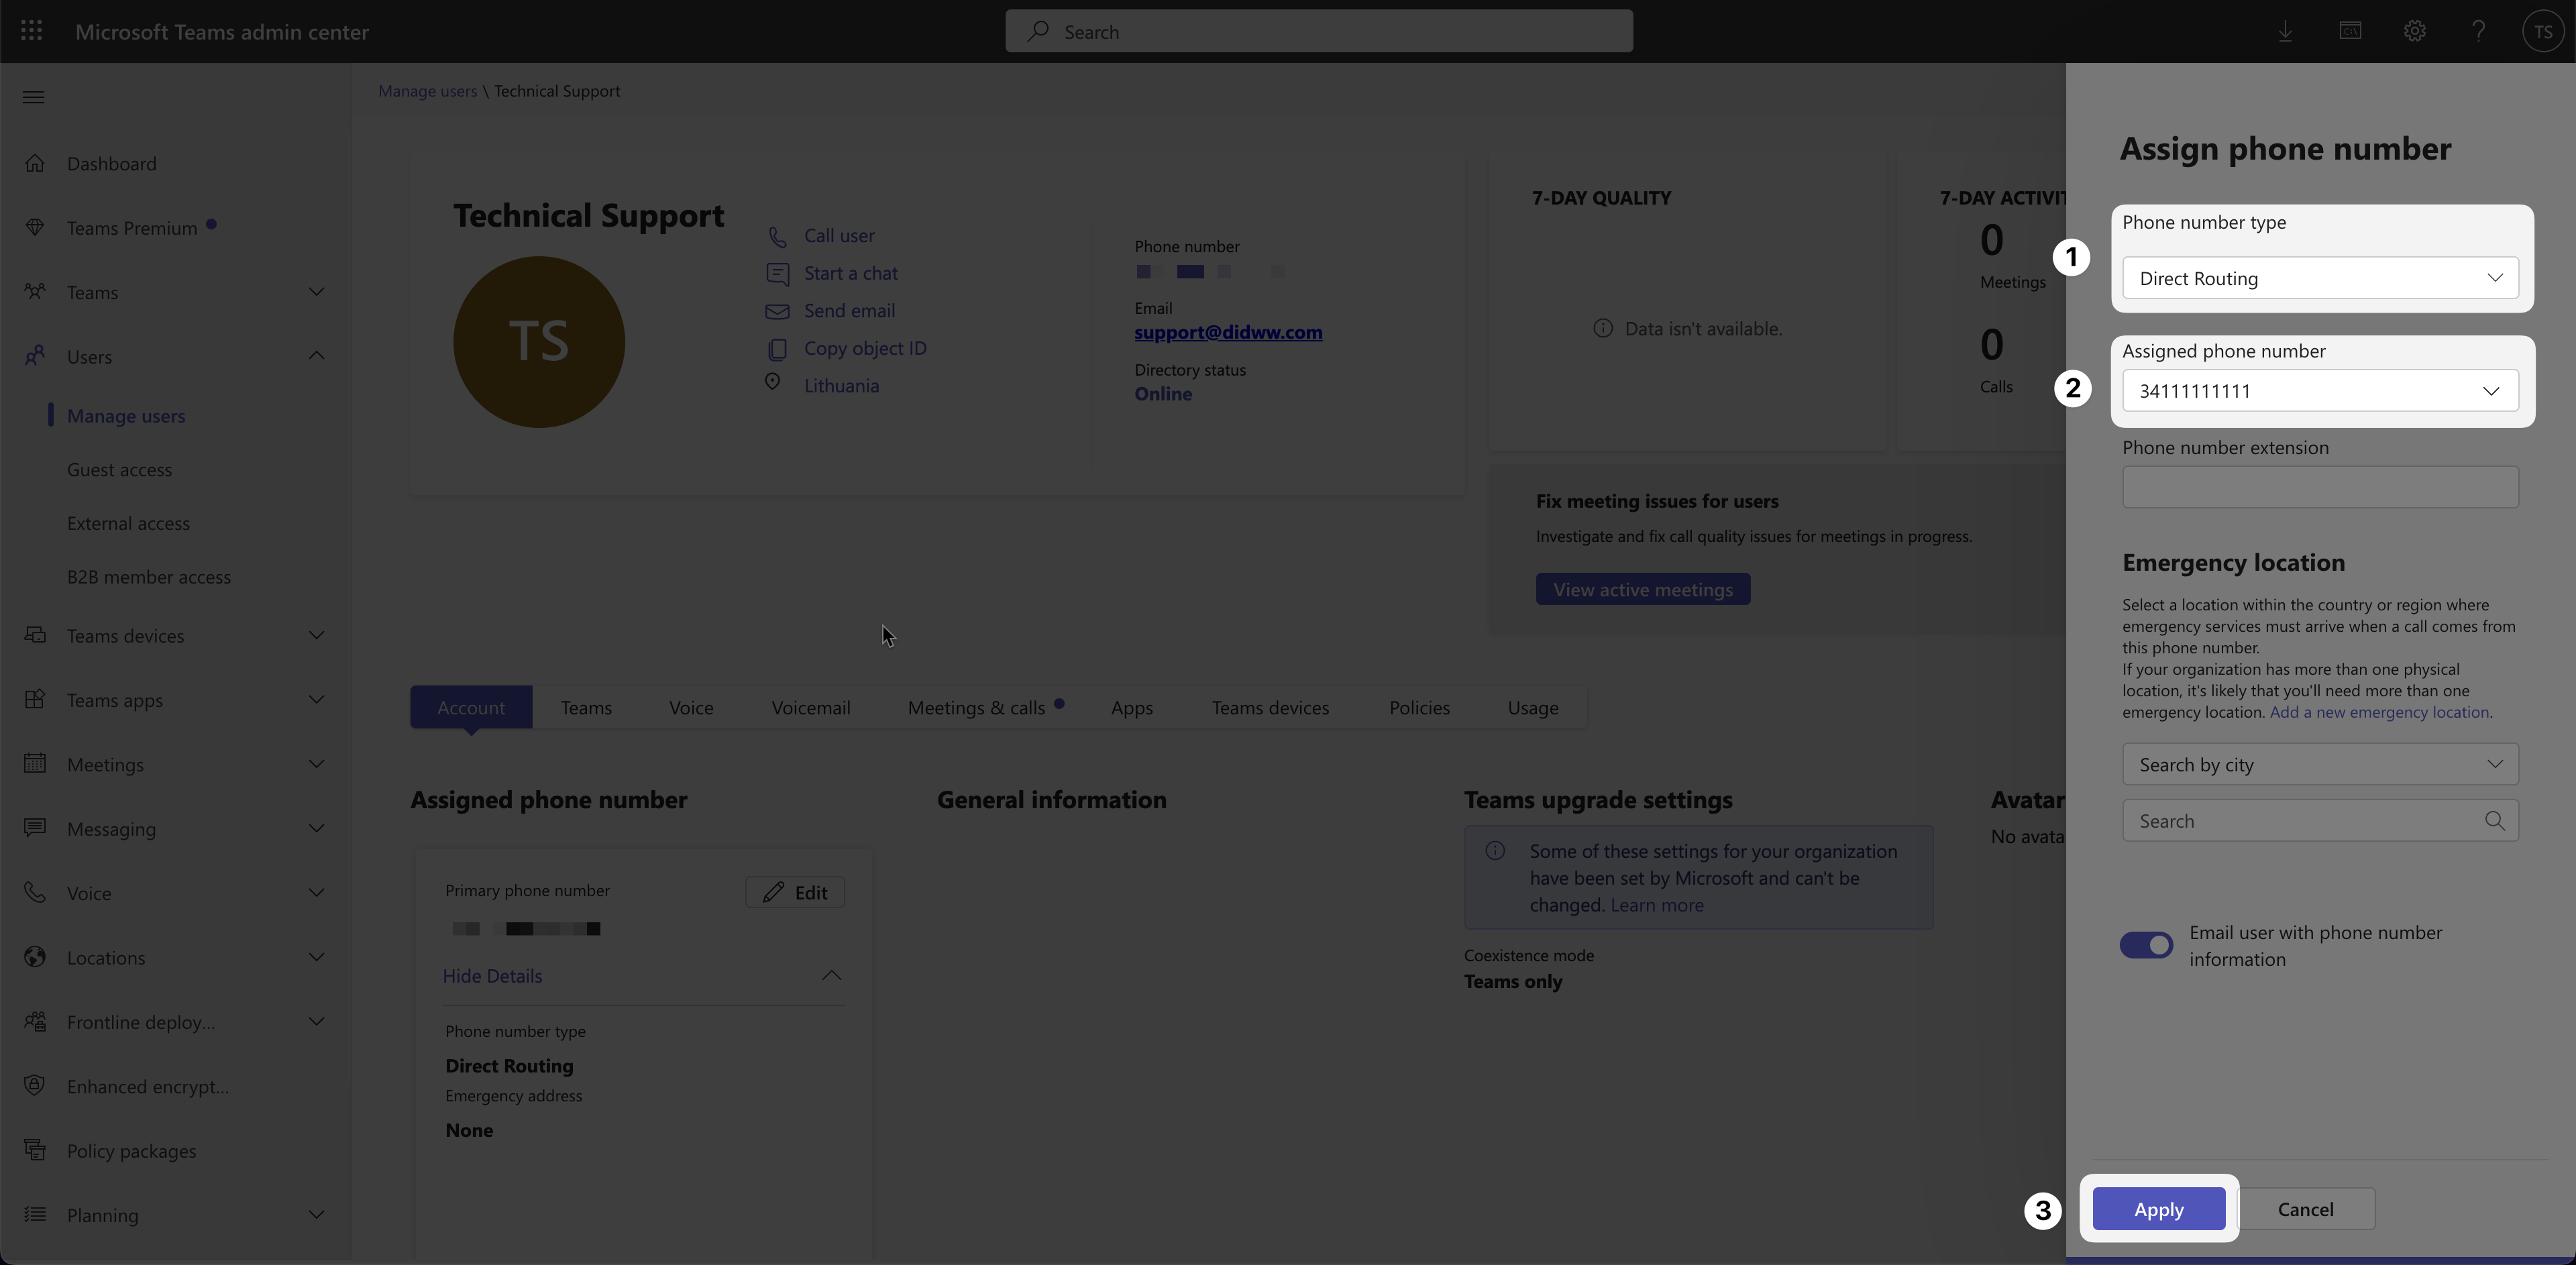Switch to the Policies tab
The width and height of the screenshot is (2576, 1265).
click(x=1419, y=707)
